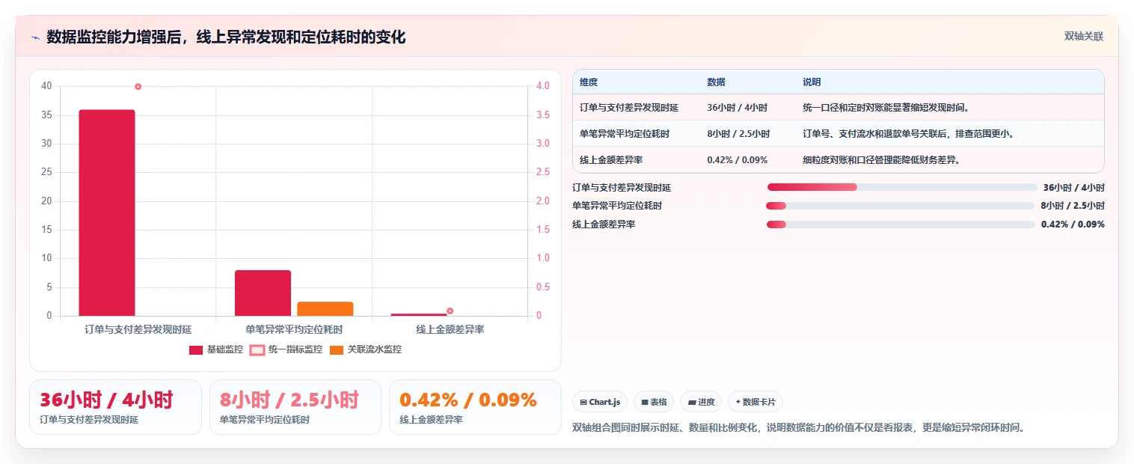
Task: Click left axis tick label 40
Action: pos(46,86)
